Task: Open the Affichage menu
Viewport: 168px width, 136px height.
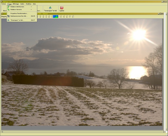Action: click(x=16, y=4)
